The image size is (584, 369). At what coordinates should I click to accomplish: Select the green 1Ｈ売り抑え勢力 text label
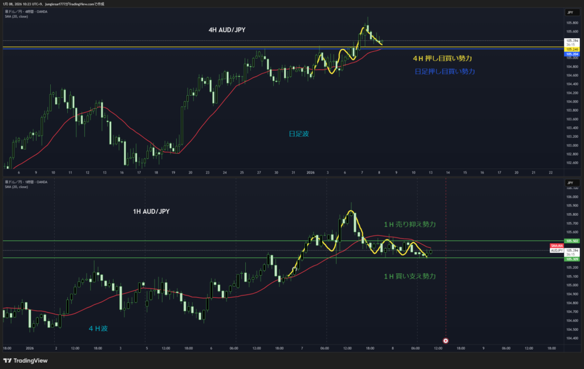coord(409,225)
